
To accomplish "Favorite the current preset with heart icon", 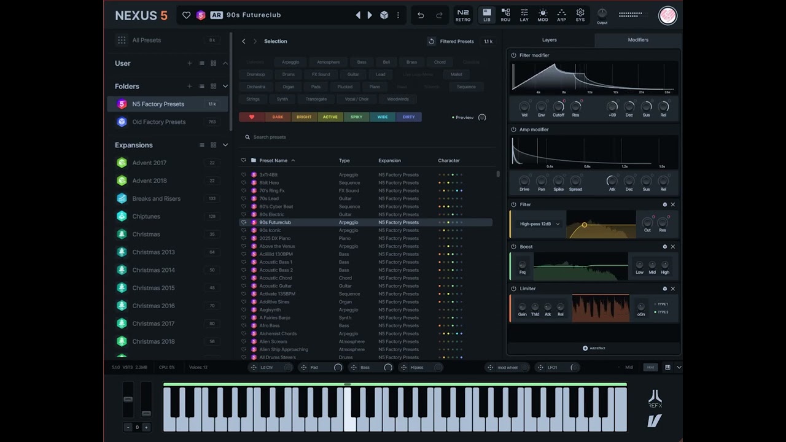I will coord(187,15).
